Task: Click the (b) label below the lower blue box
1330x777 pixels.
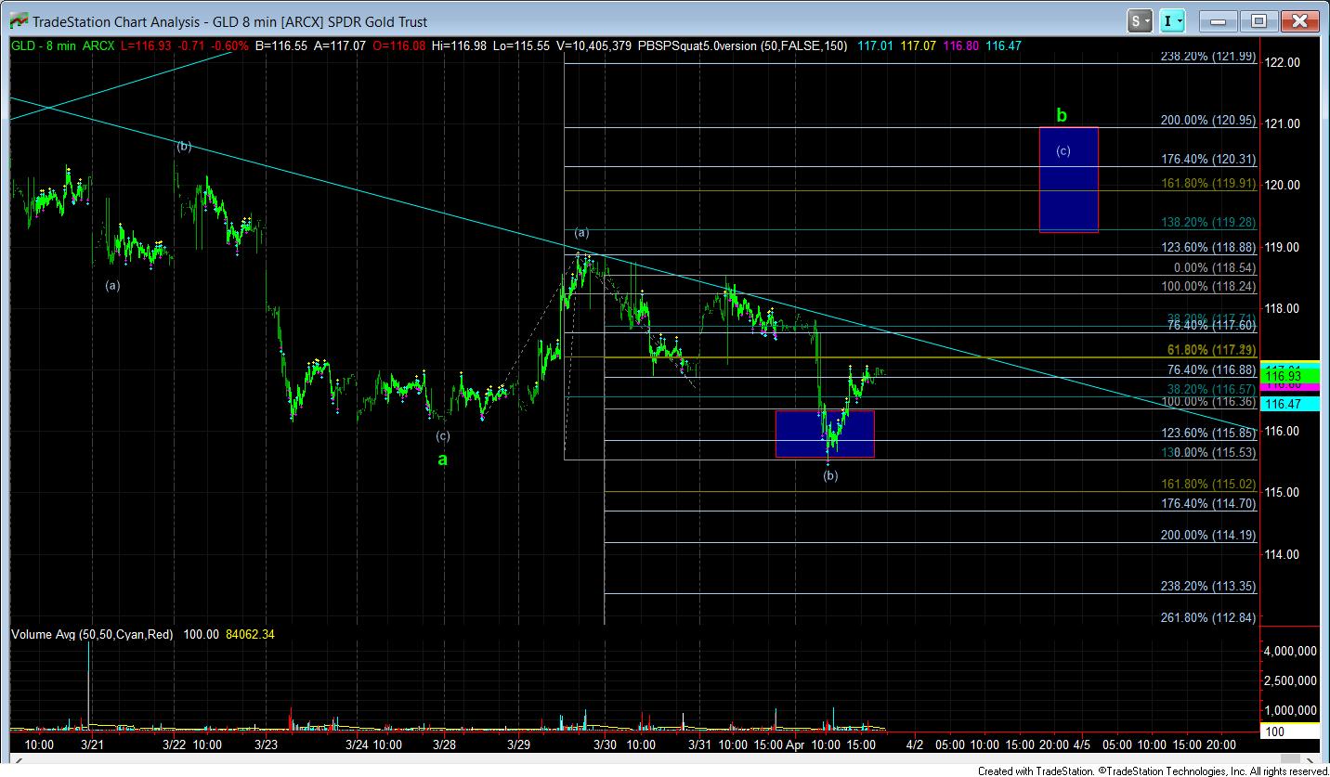Action: pos(831,476)
